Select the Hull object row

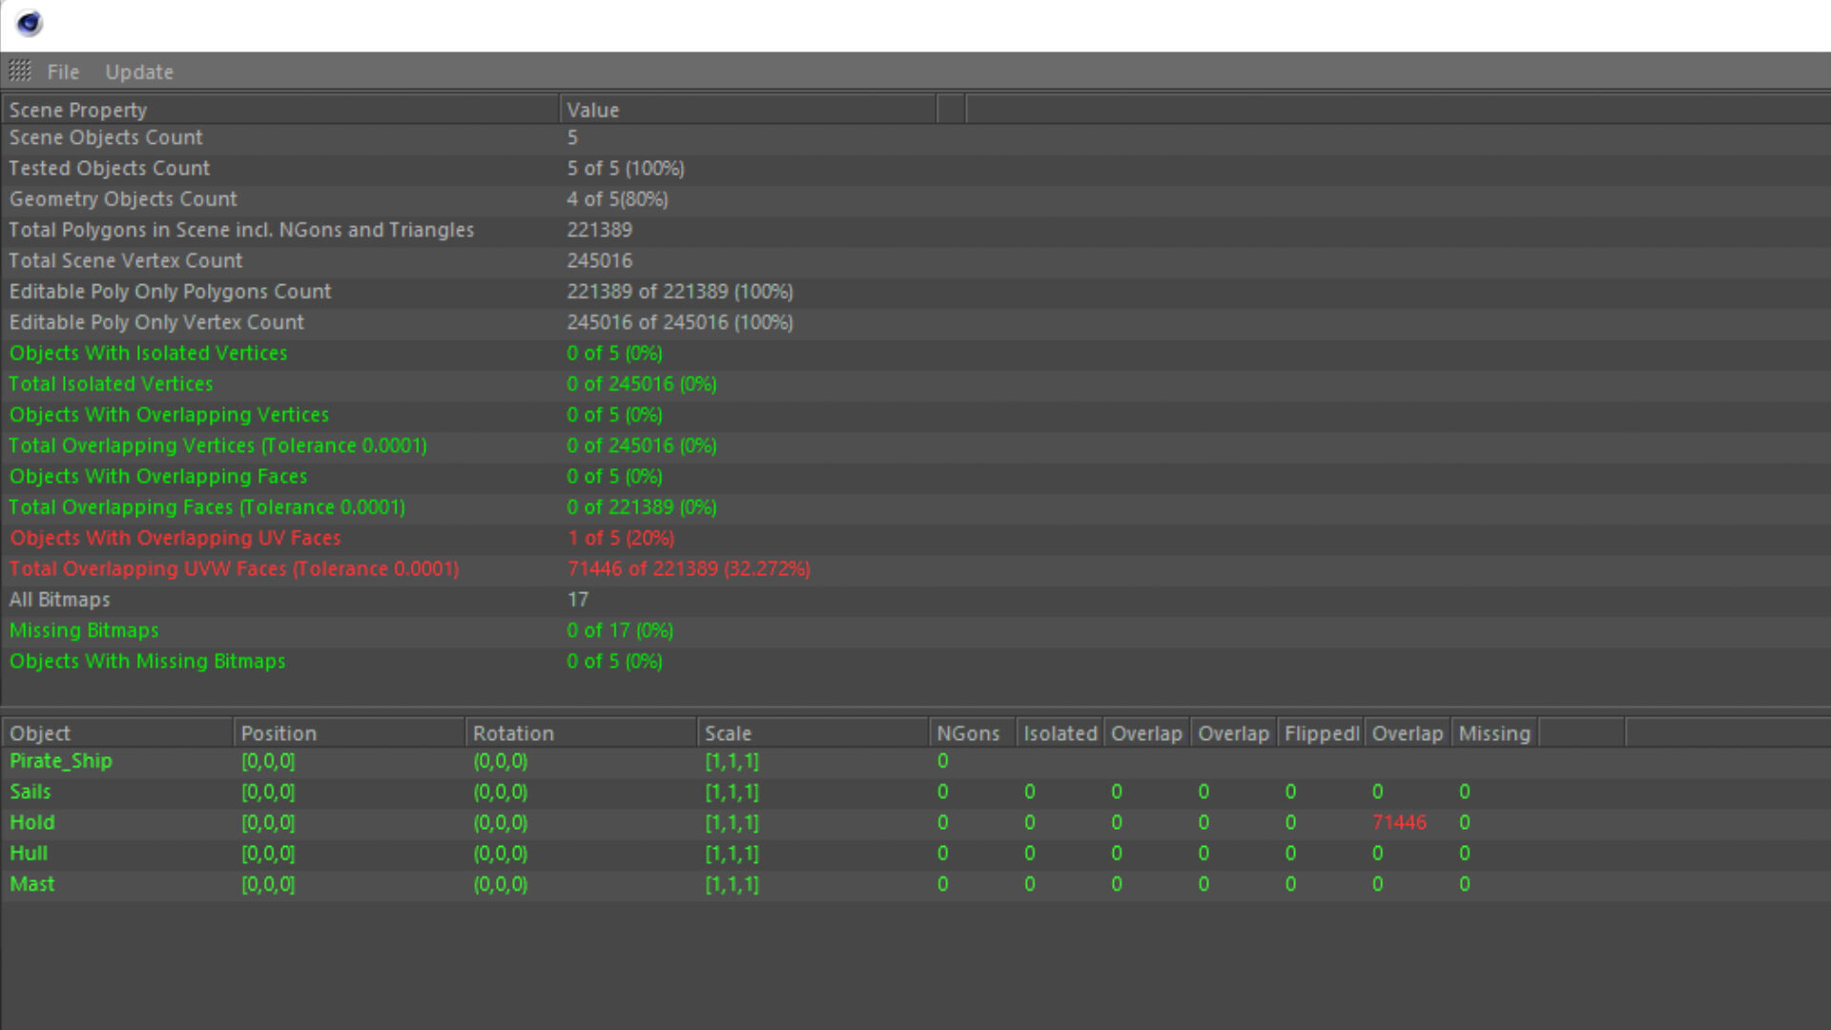tap(29, 854)
